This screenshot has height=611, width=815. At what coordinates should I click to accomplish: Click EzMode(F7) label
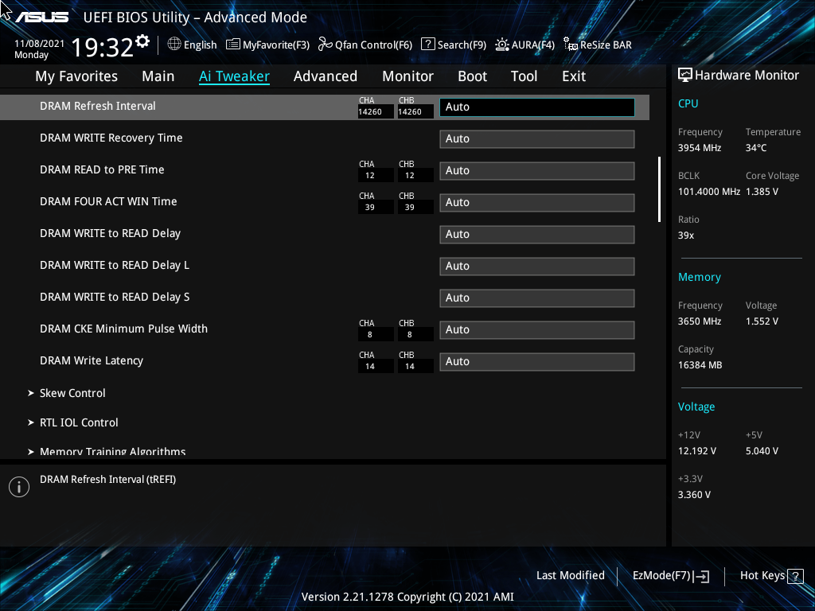661,576
